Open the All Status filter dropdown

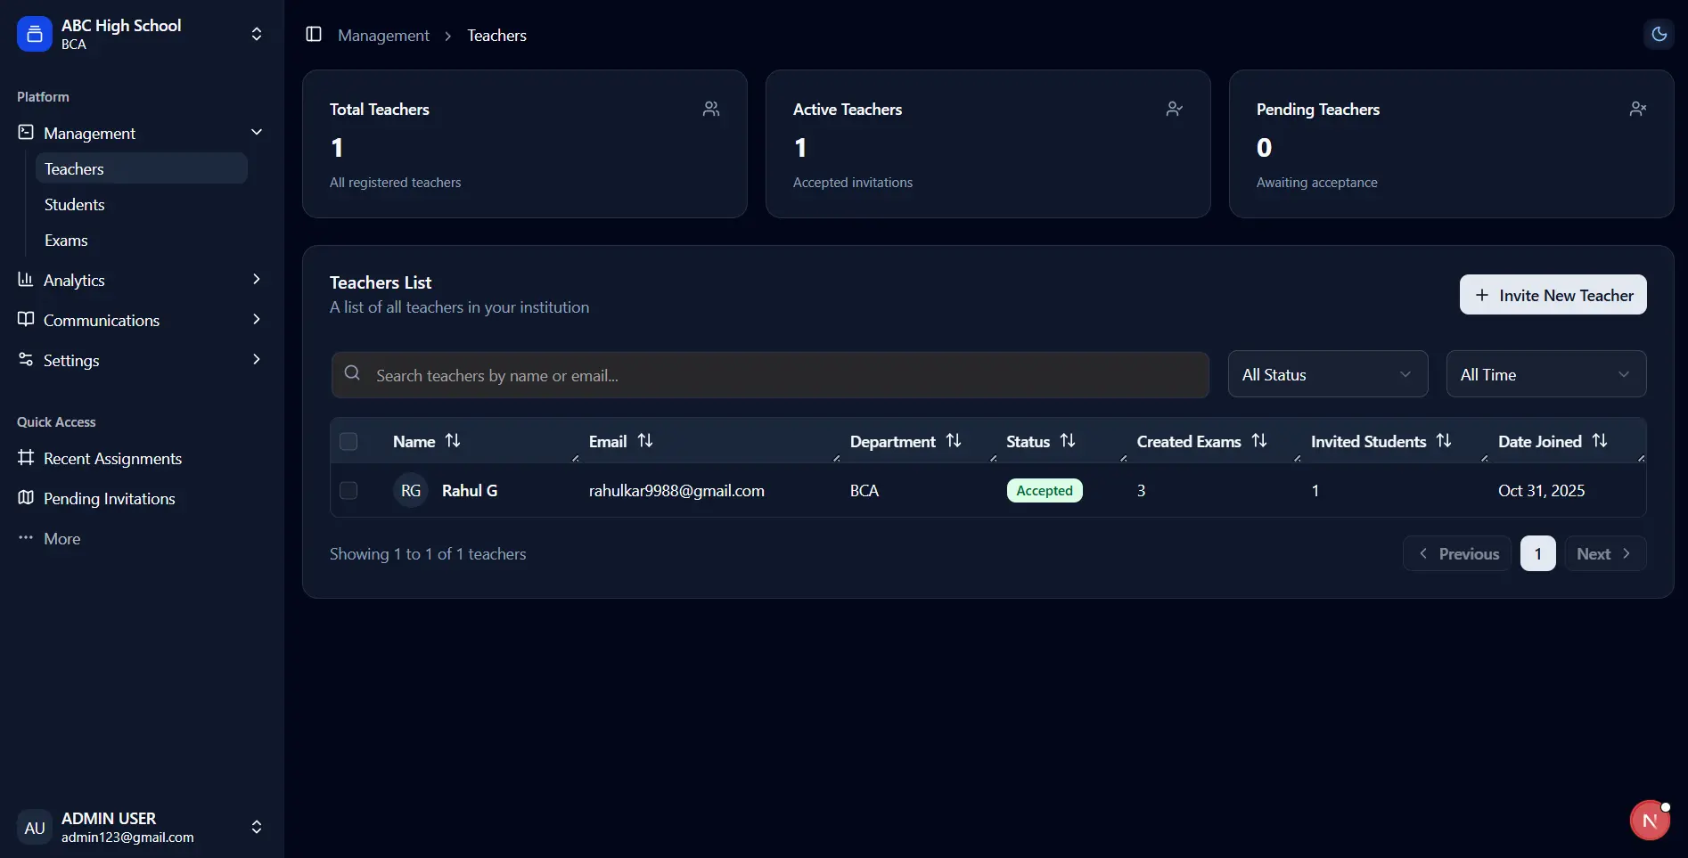(1327, 375)
